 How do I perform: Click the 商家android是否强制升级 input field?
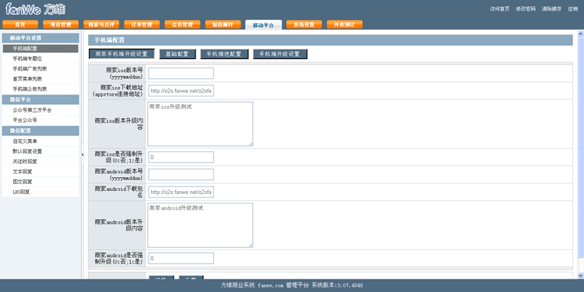[181, 258]
